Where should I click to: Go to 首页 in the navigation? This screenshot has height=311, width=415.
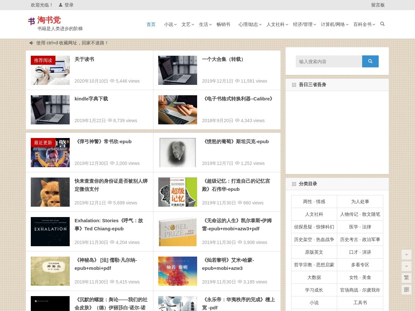pyautogui.click(x=151, y=24)
